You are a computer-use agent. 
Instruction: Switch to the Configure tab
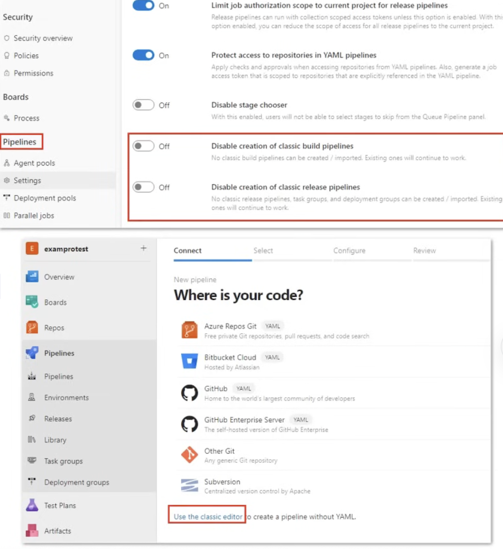349,251
